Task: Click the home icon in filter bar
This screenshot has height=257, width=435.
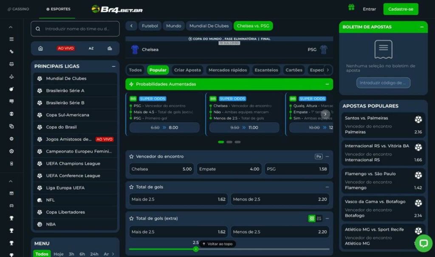Action: pyautogui.click(x=40, y=49)
